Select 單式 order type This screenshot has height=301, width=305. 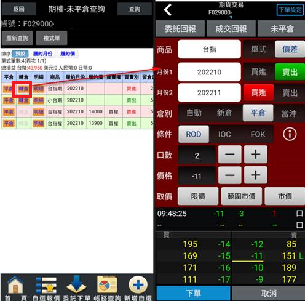pos(259,49)
